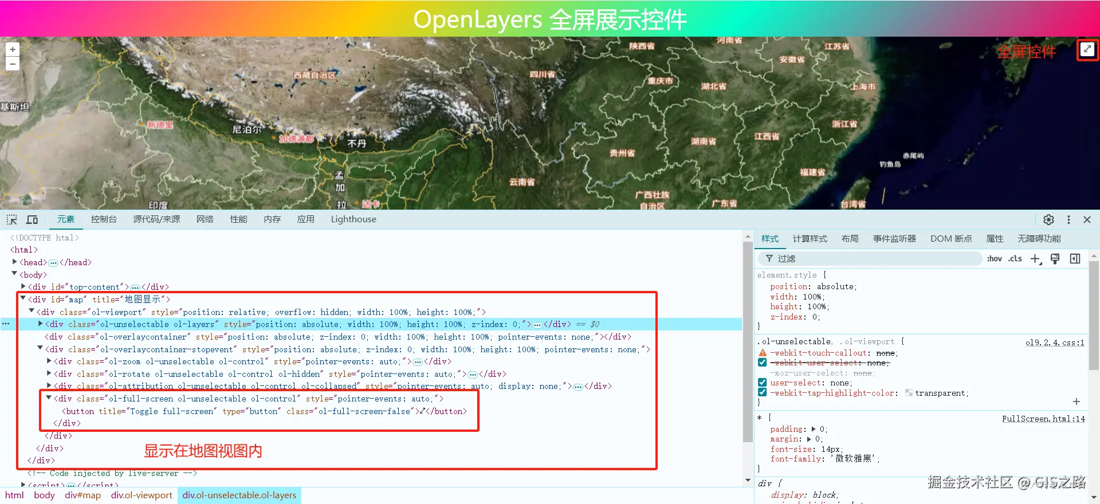
Task: Collapse the div id map node
Action: pyautogui.click(x=23, y=298)
